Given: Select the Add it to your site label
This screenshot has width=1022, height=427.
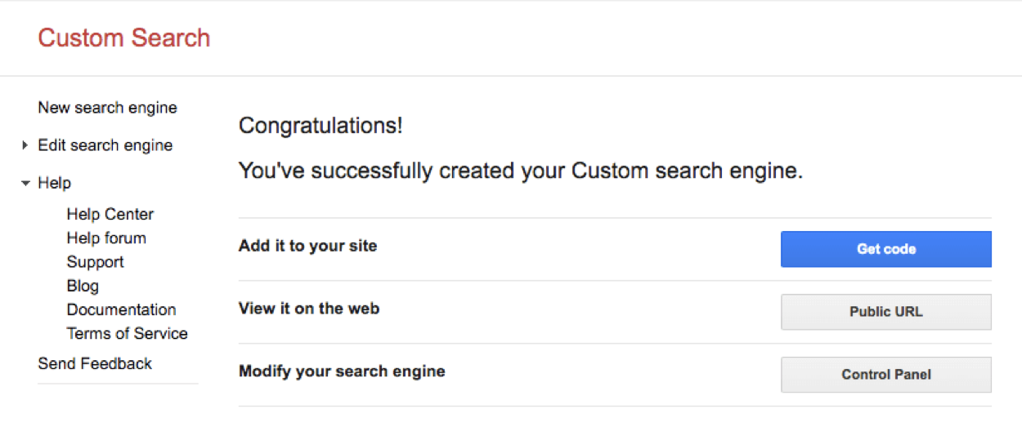Looking at the screenshot, I should pos(307,246).
